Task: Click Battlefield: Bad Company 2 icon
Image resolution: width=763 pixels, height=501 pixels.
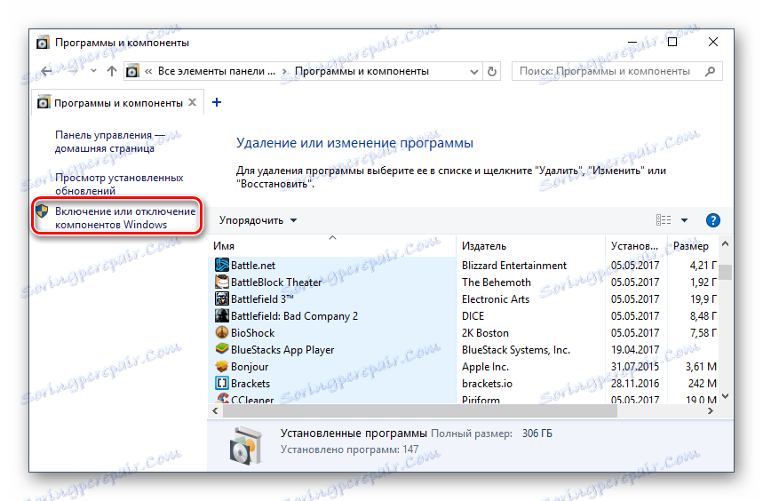Action: click(222, 315)
